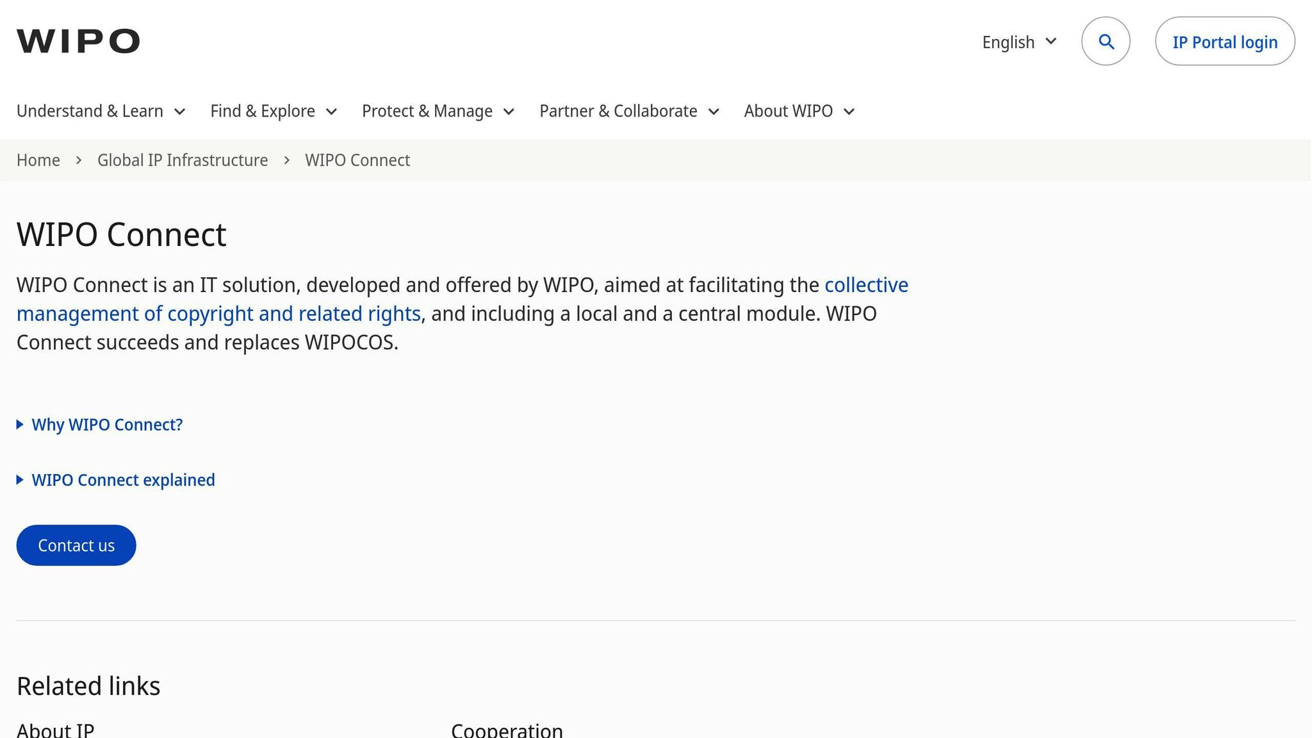Click the WIPO logo

click(78, 41)
